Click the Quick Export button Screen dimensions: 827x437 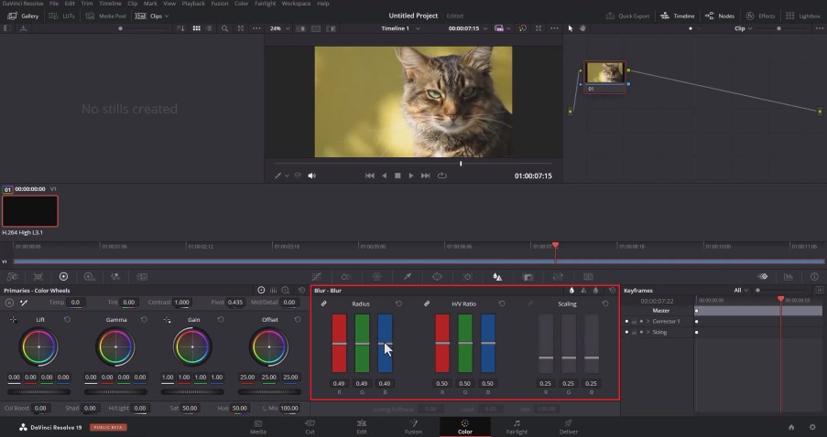click(x=627, y=16)
